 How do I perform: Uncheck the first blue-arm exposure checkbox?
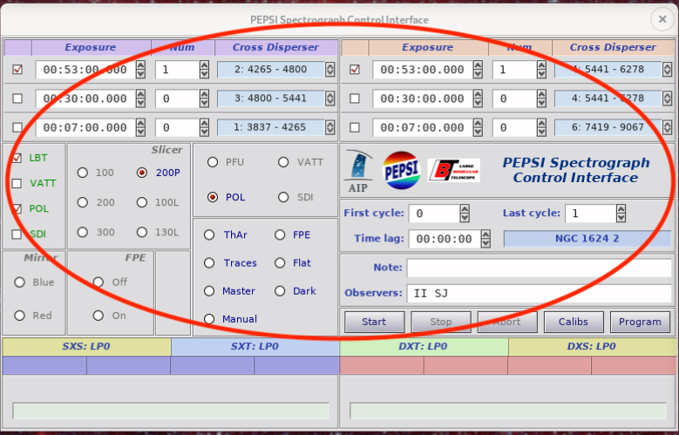[x=17, y=70]
